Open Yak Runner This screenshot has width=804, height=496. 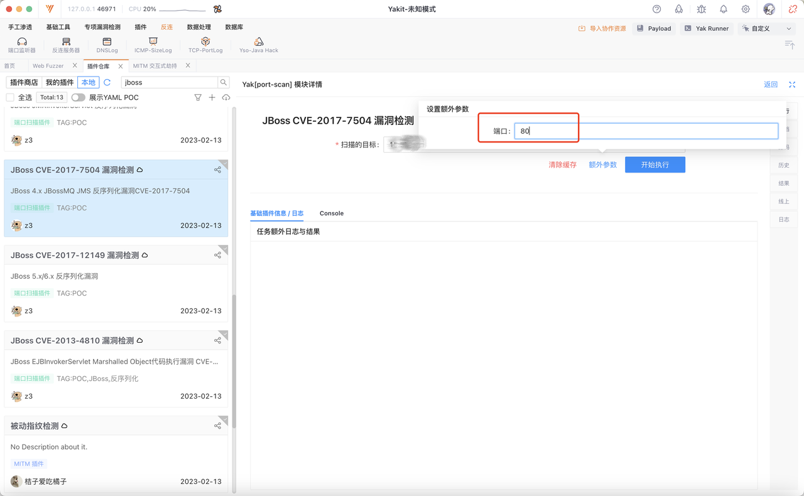707,28
